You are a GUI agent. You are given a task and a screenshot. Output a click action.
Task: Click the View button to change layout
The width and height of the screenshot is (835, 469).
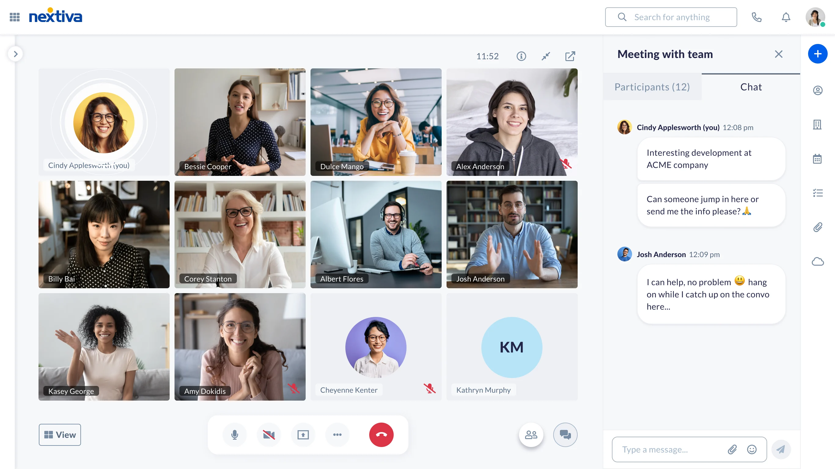(60, 434)
